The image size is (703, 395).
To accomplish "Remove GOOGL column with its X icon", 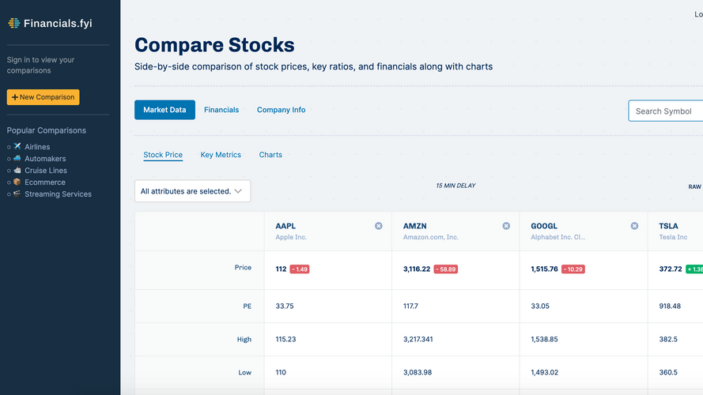I will tap(634, 226).
